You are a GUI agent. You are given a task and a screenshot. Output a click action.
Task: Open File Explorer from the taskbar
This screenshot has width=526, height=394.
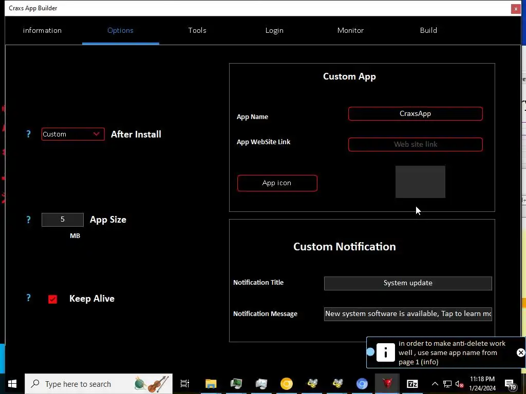pyautogui.click(x=211, y=384)
